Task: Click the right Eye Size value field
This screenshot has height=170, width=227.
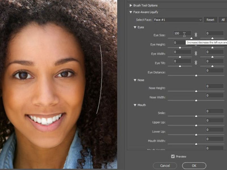Action: tap(215, 33)
